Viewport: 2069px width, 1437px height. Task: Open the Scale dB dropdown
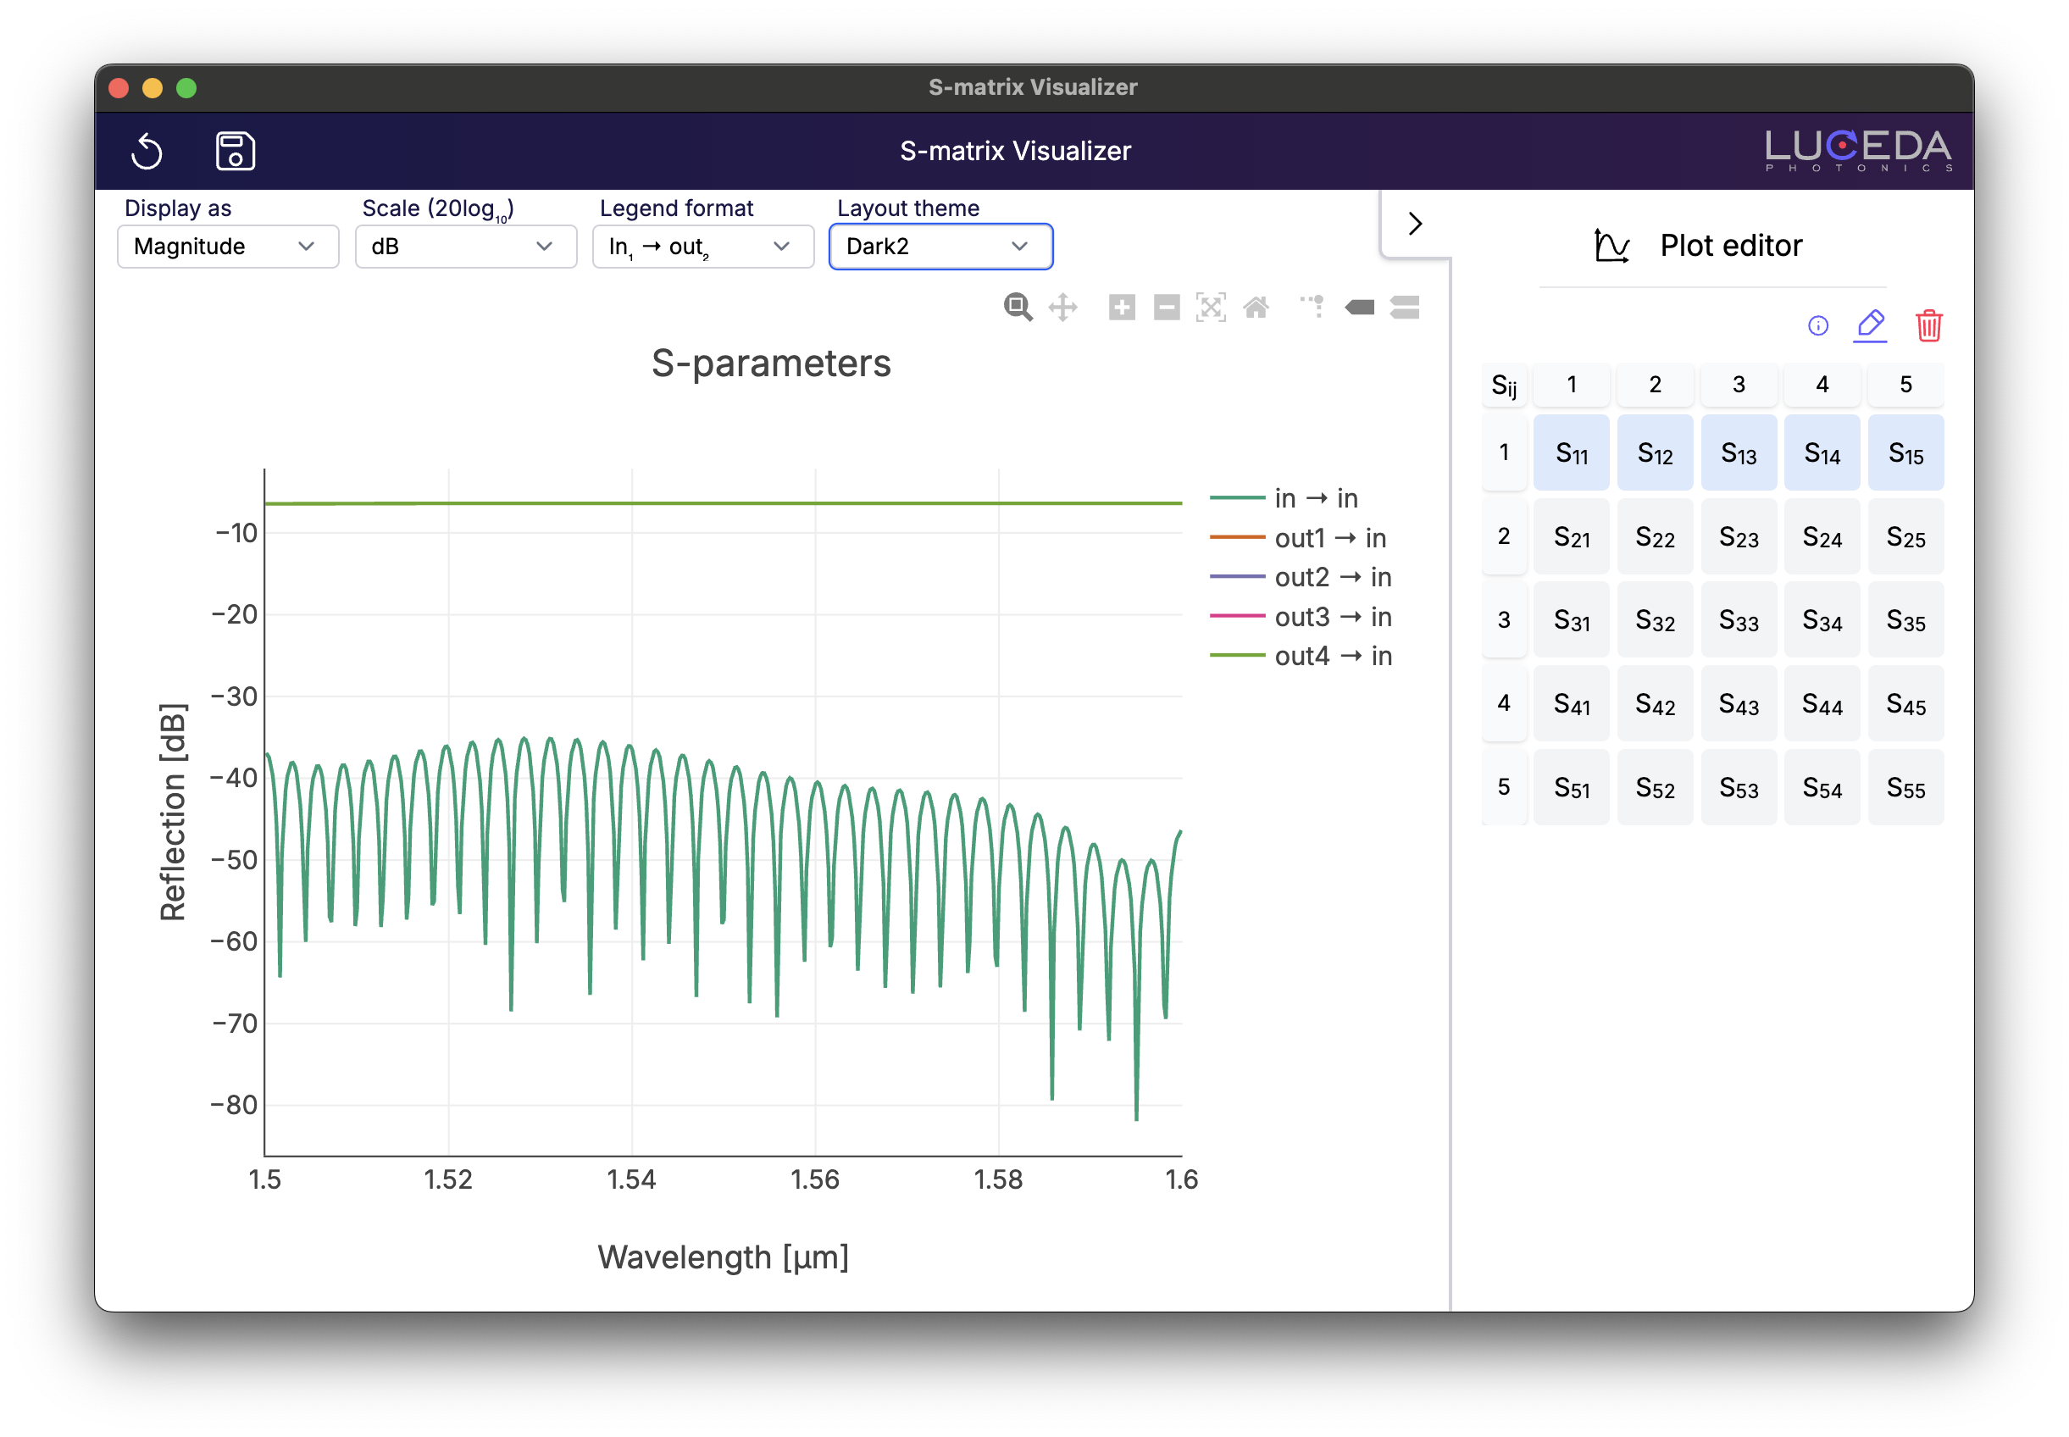464,246
